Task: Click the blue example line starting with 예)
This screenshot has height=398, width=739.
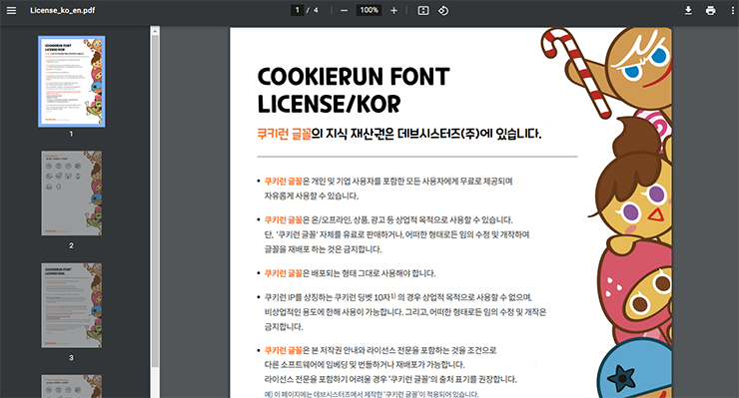Action: (371, 394)
